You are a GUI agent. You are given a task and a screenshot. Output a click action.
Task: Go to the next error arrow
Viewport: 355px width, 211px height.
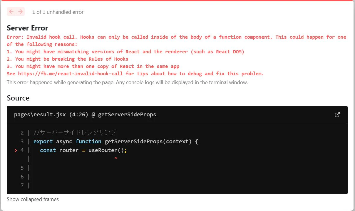tap(20, 12)
